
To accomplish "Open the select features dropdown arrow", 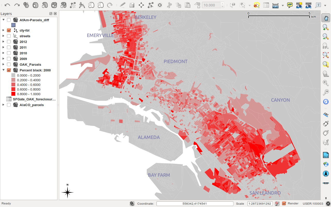I will 250,5.
